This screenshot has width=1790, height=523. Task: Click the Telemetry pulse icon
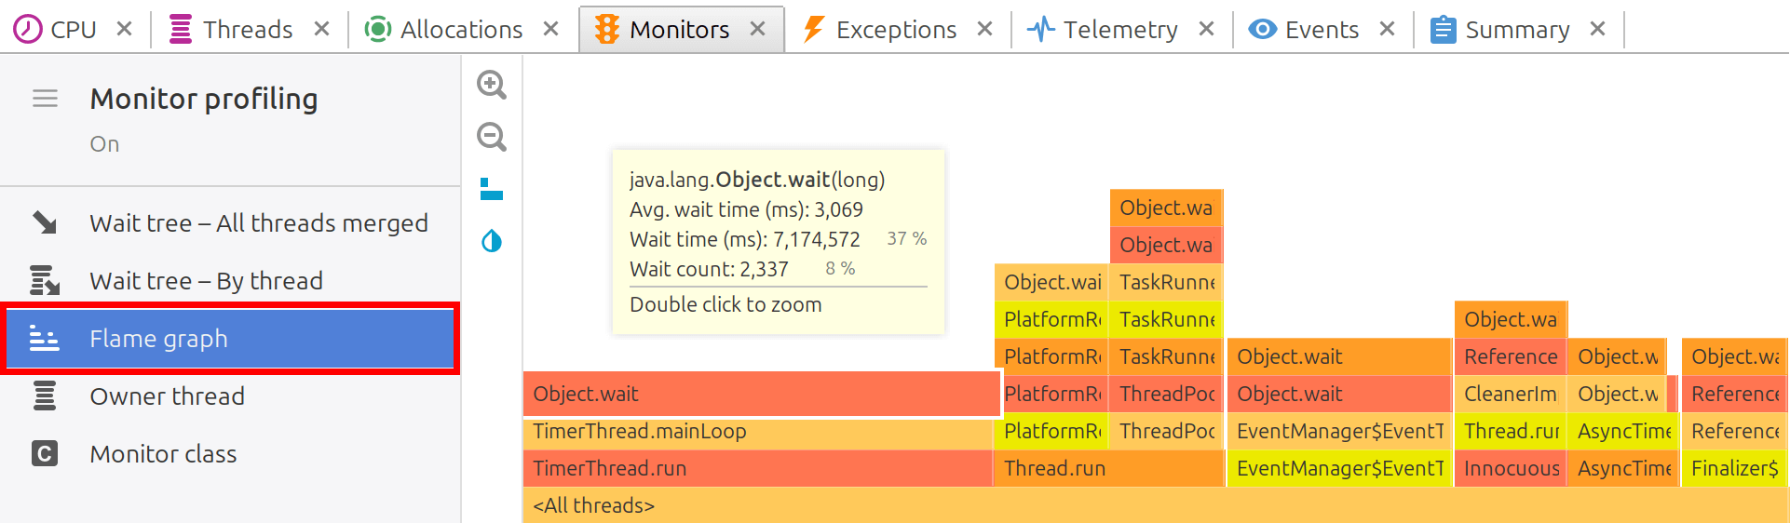(1040, 30)
